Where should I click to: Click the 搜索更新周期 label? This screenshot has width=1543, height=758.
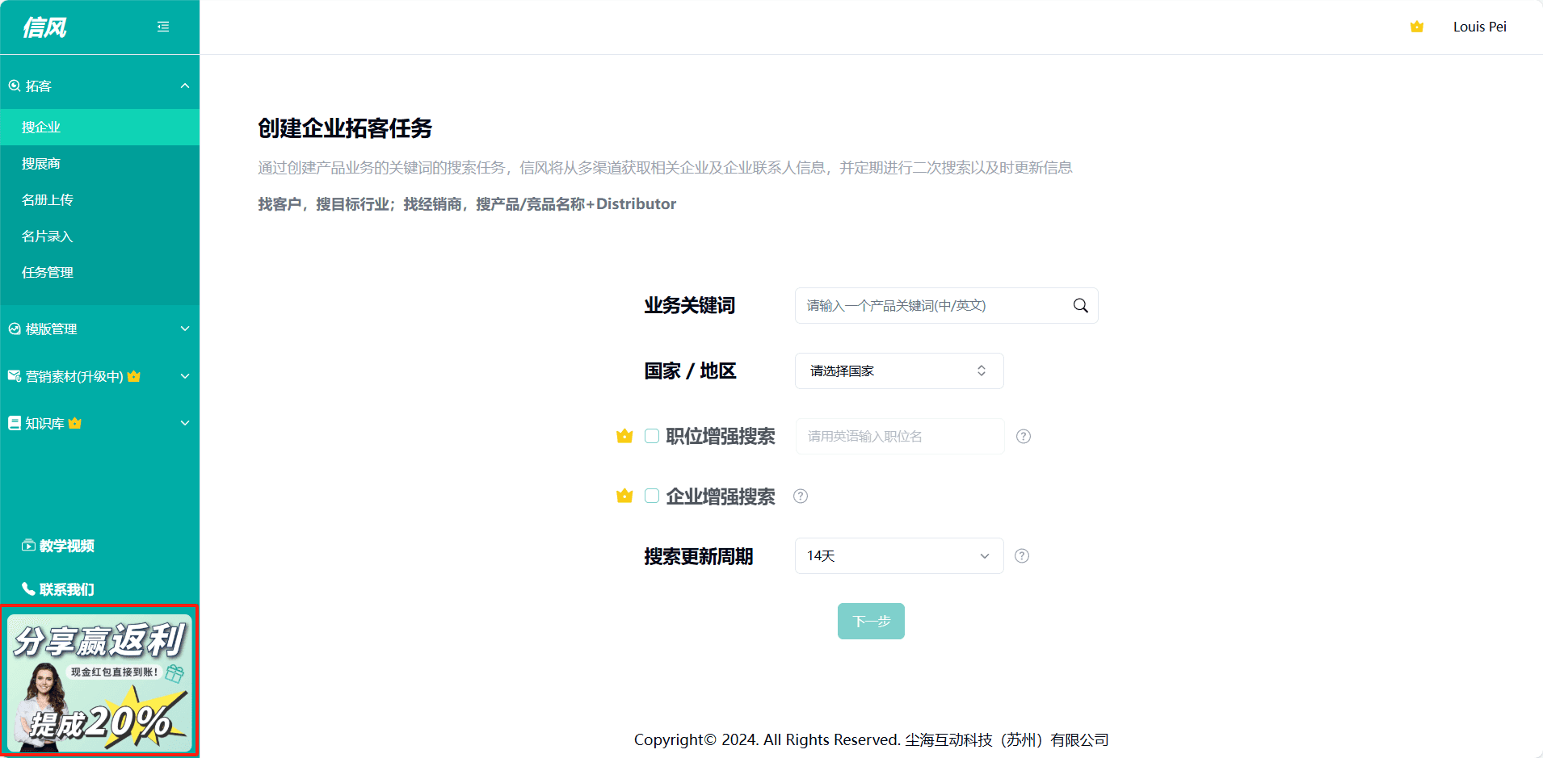click(698, 556)
